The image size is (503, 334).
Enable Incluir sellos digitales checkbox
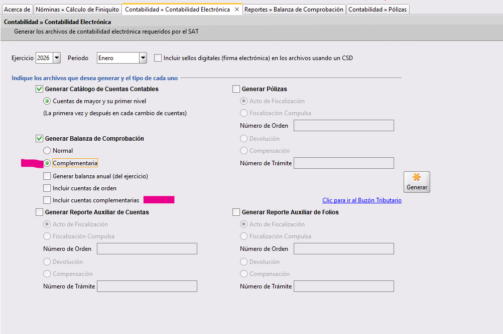[x=158, y=58]
